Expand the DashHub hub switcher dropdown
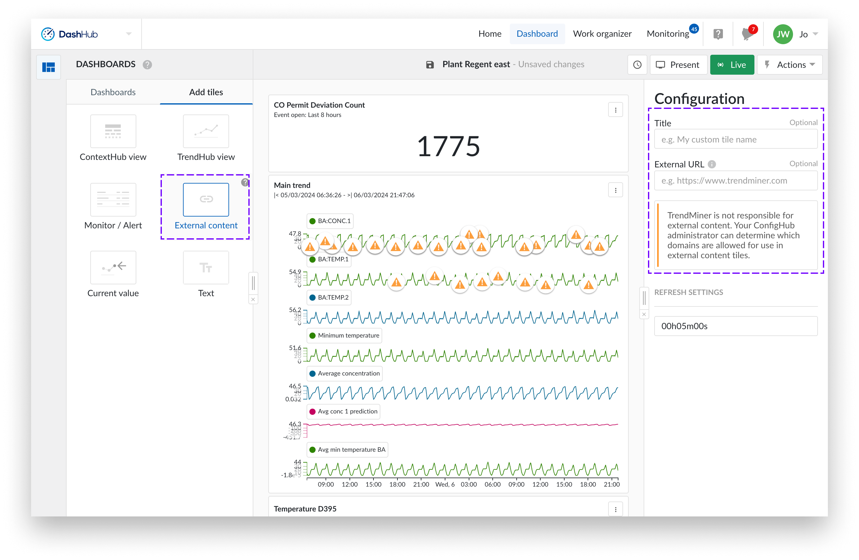Image resolution: width=859 pixels, height=560 pixels. coord(129,34)
